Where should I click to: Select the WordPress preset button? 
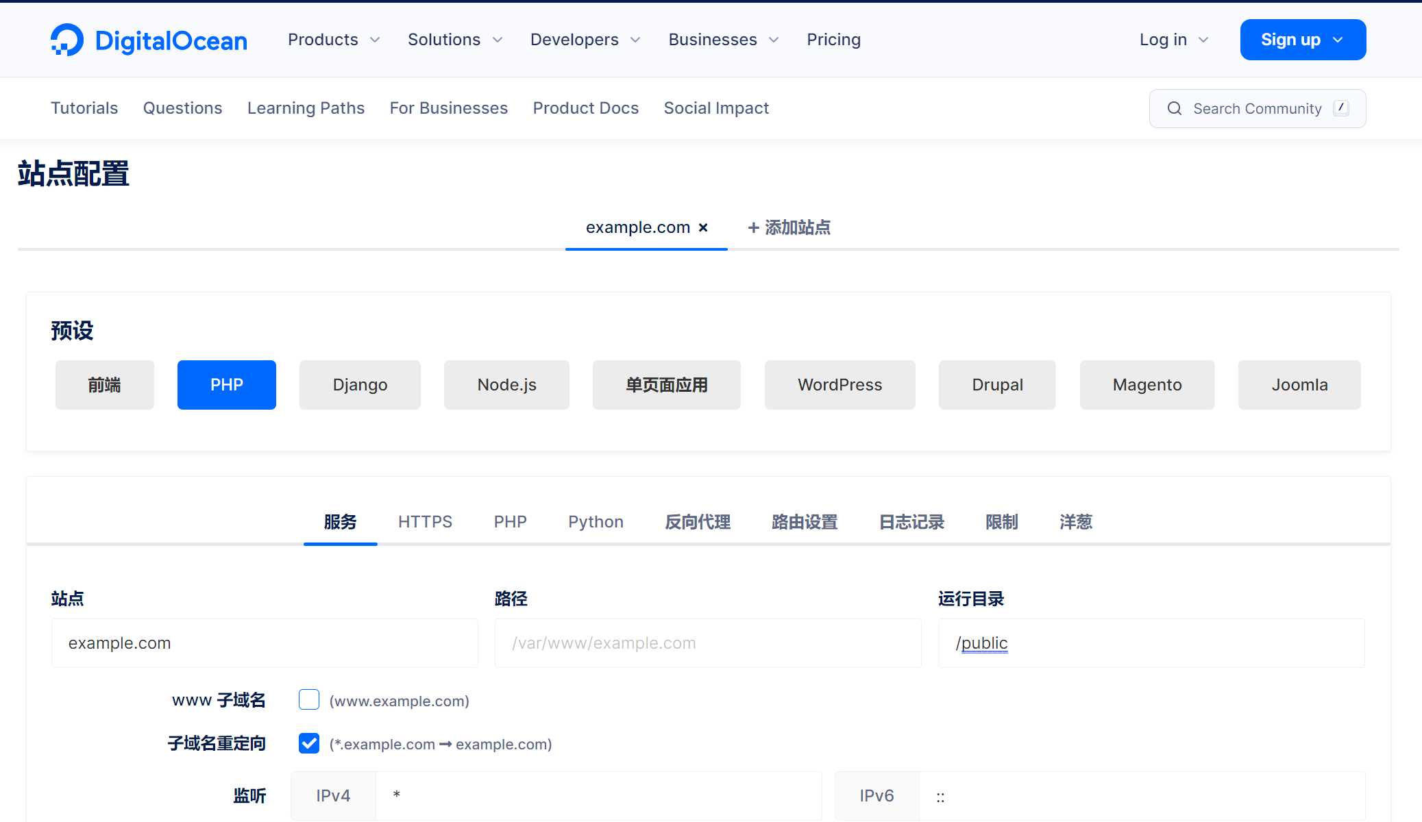pos(839,384)
